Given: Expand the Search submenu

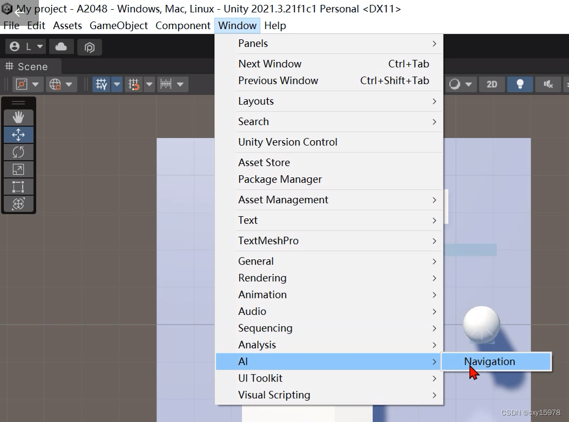Looking at the screenshot, I should tap(329, 122).
